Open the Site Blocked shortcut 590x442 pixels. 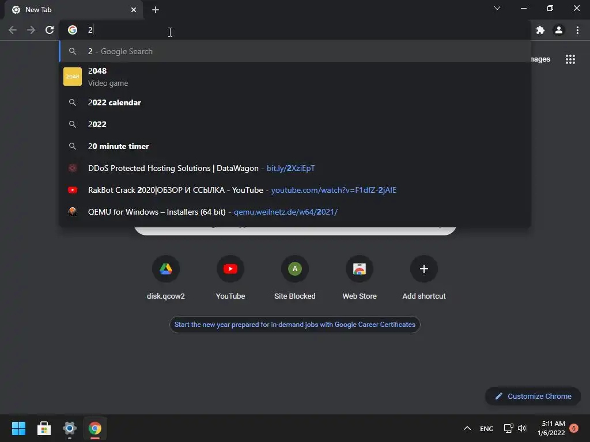tap(295, 277)
